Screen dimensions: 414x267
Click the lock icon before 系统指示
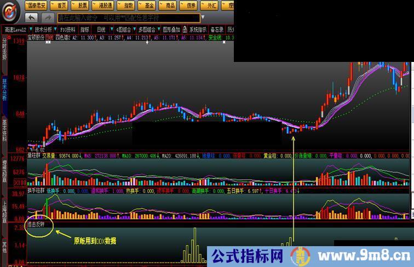coord(185,30)
